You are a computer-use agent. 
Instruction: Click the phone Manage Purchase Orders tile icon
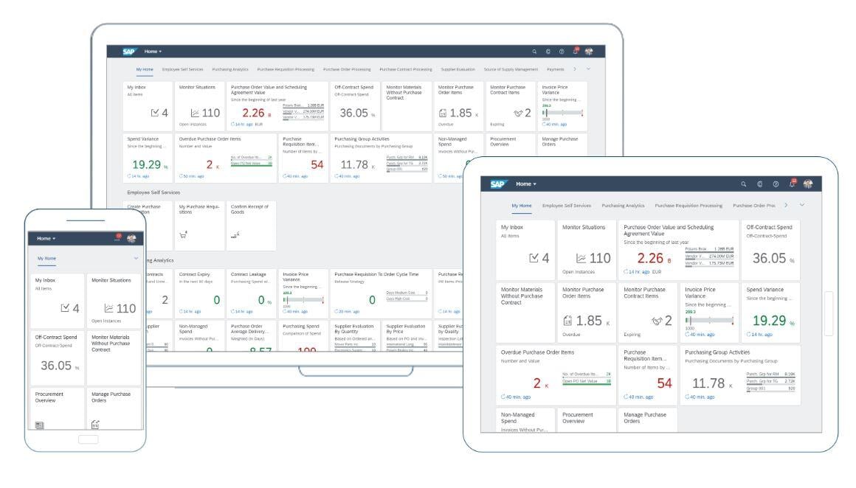95,424
